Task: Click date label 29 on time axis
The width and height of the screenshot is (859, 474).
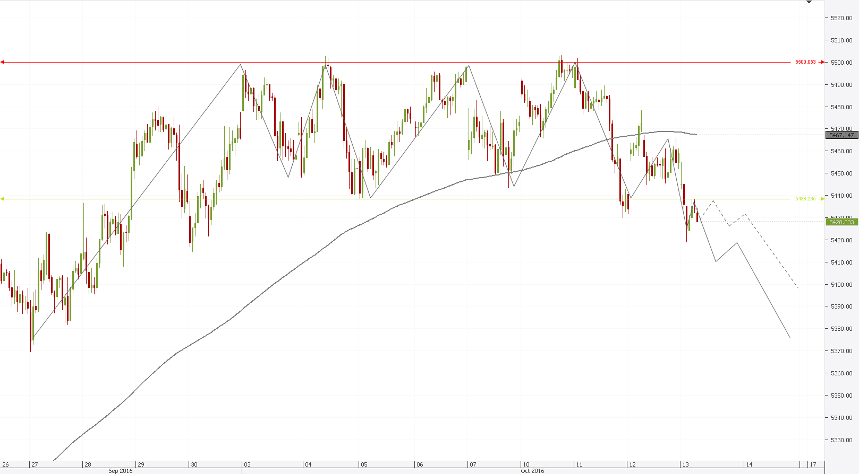Action: [x=141, y=464]
